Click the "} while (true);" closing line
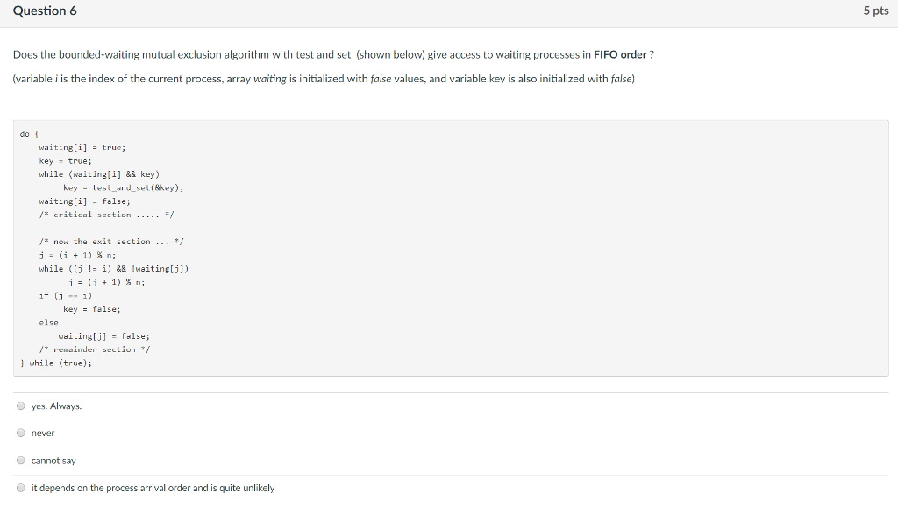This screenshot has height=508, width=898. [x=55, y=363]
